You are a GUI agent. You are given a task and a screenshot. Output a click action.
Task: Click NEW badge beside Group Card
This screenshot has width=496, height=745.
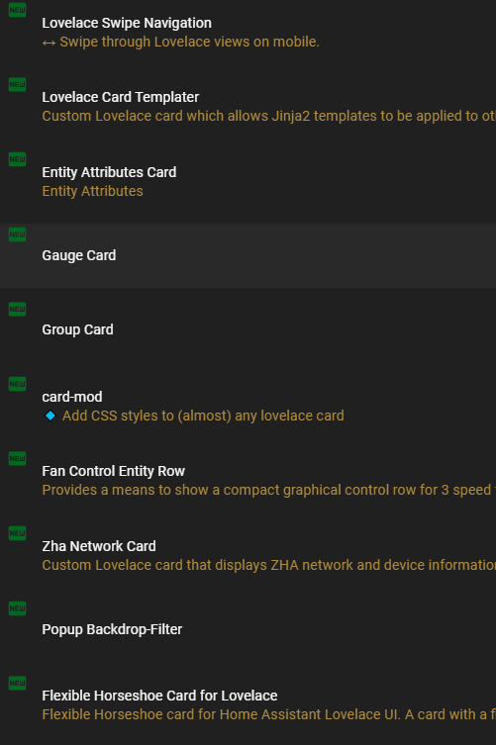(x=17, y=309)
